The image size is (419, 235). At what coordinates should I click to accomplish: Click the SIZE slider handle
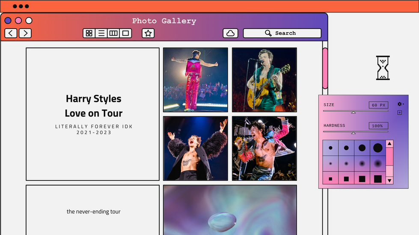pos(353,112)
